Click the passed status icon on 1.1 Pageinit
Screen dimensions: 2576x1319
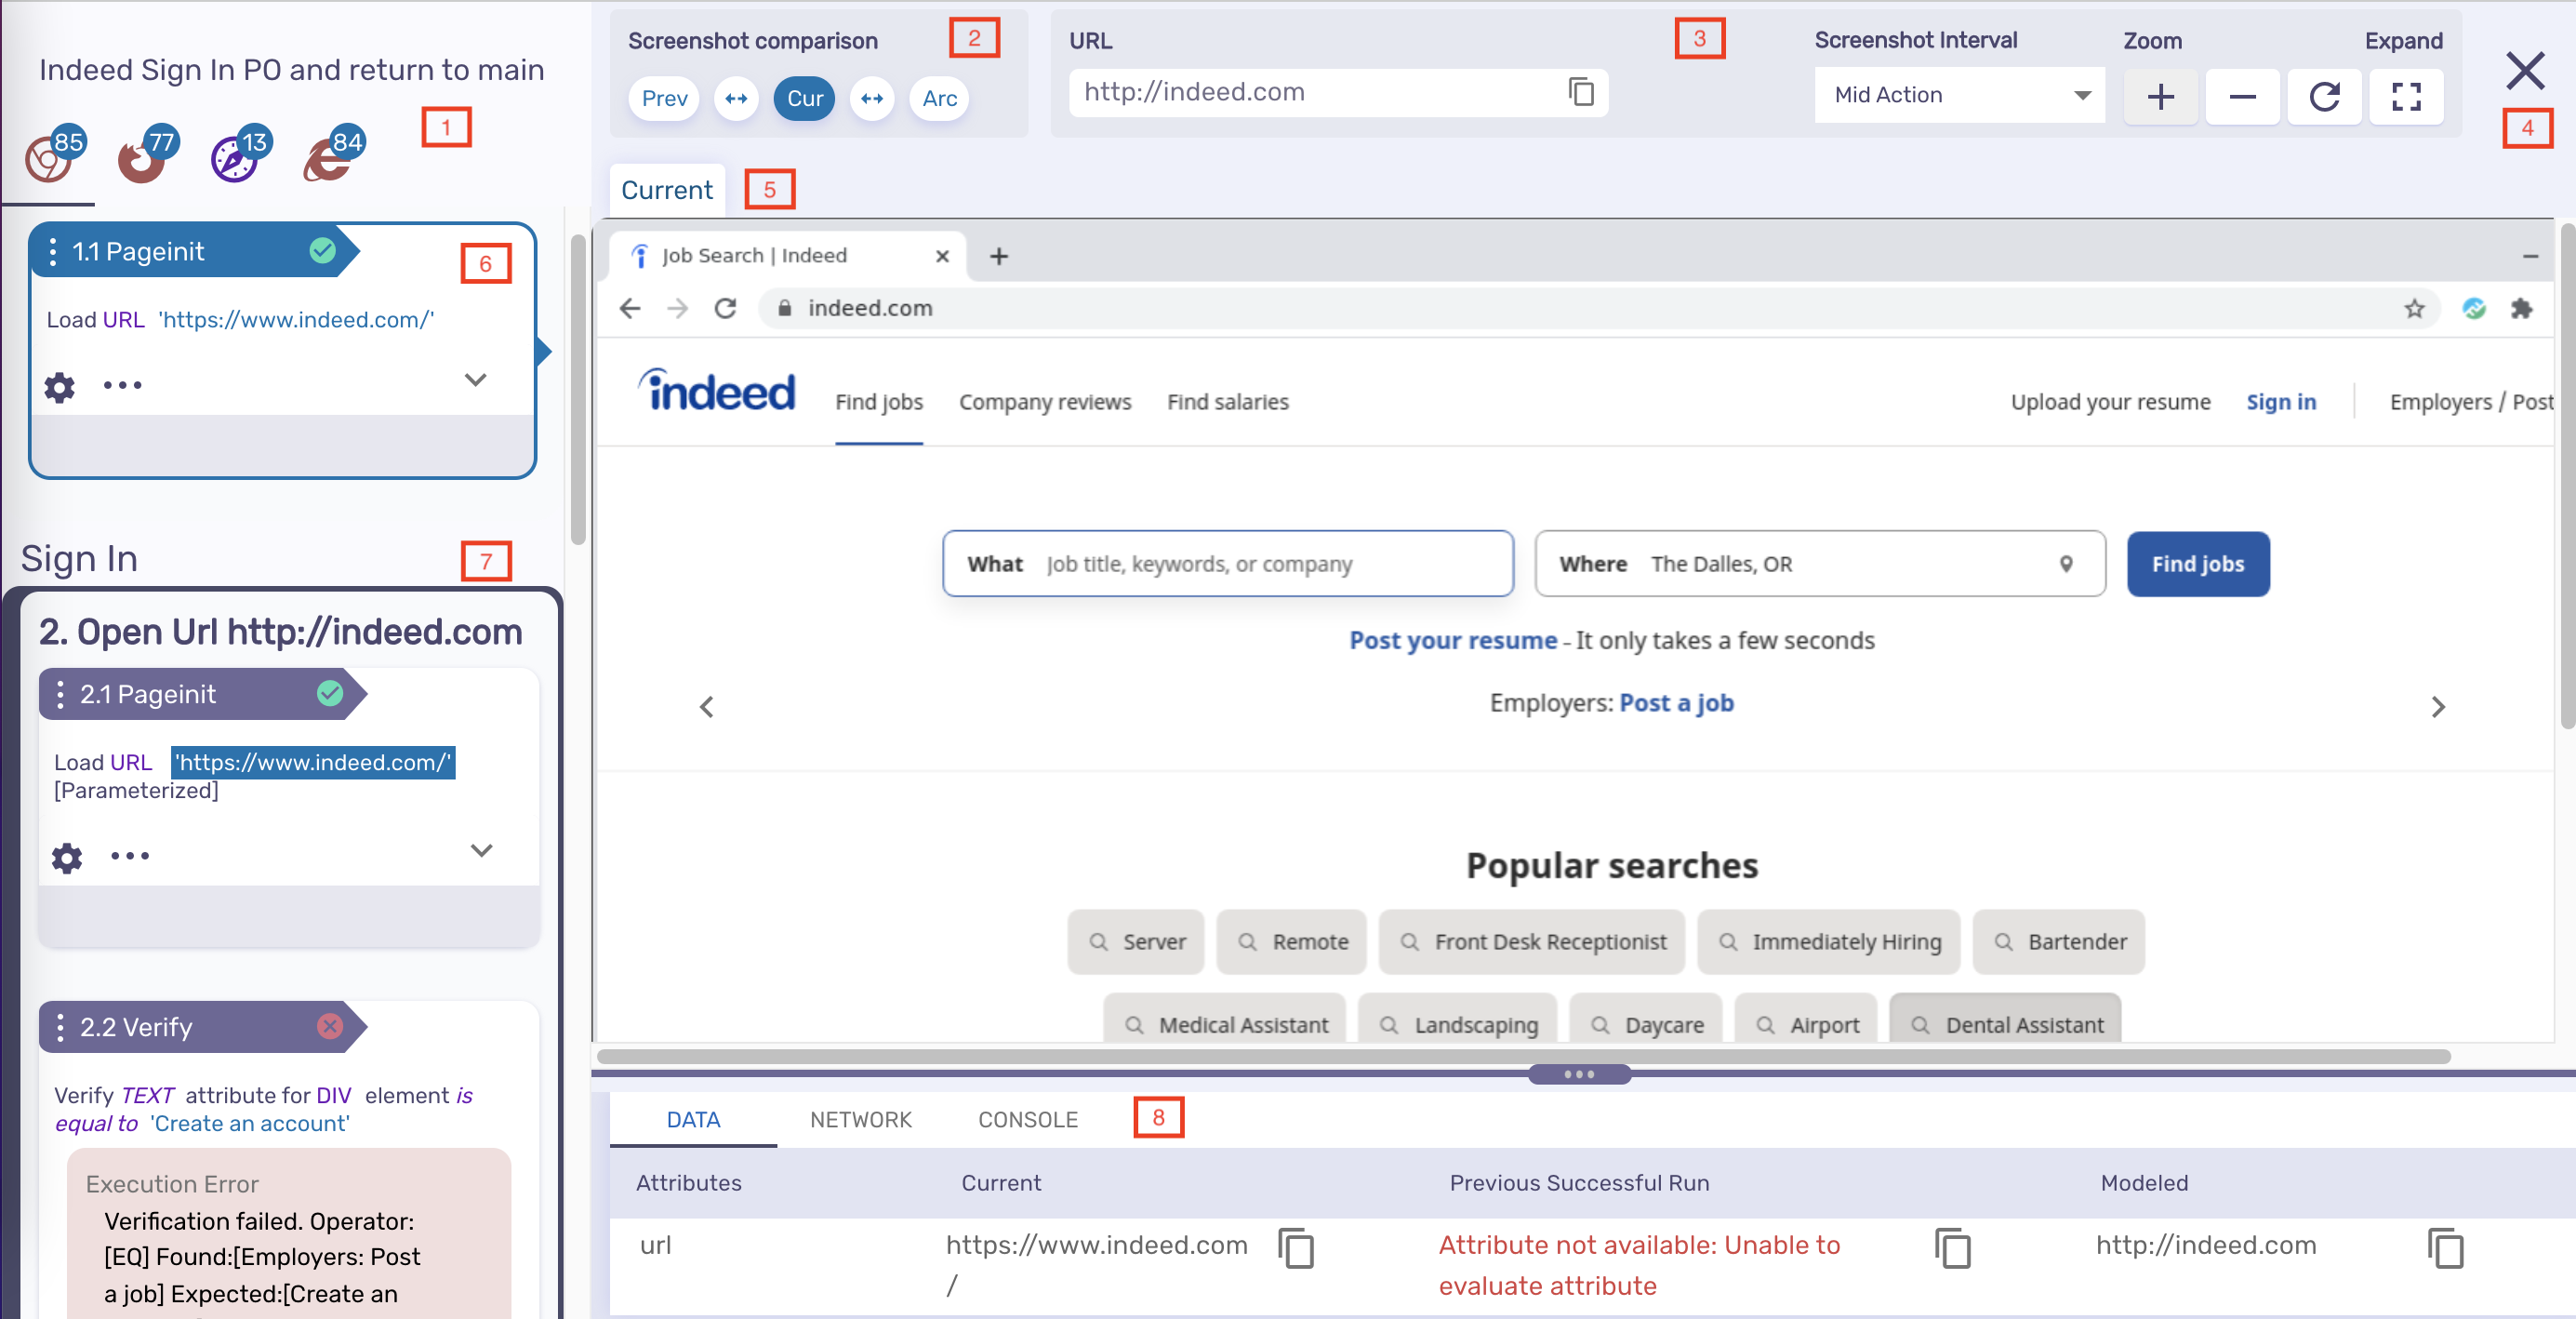(322, 250)
